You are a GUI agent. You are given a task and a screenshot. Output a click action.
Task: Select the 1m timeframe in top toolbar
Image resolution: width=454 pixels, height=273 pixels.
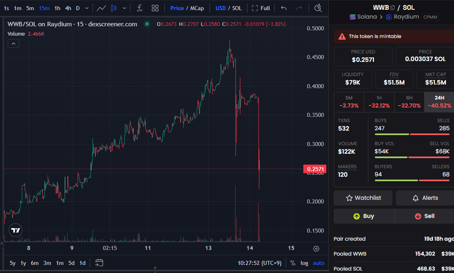(x=18, y=8)
